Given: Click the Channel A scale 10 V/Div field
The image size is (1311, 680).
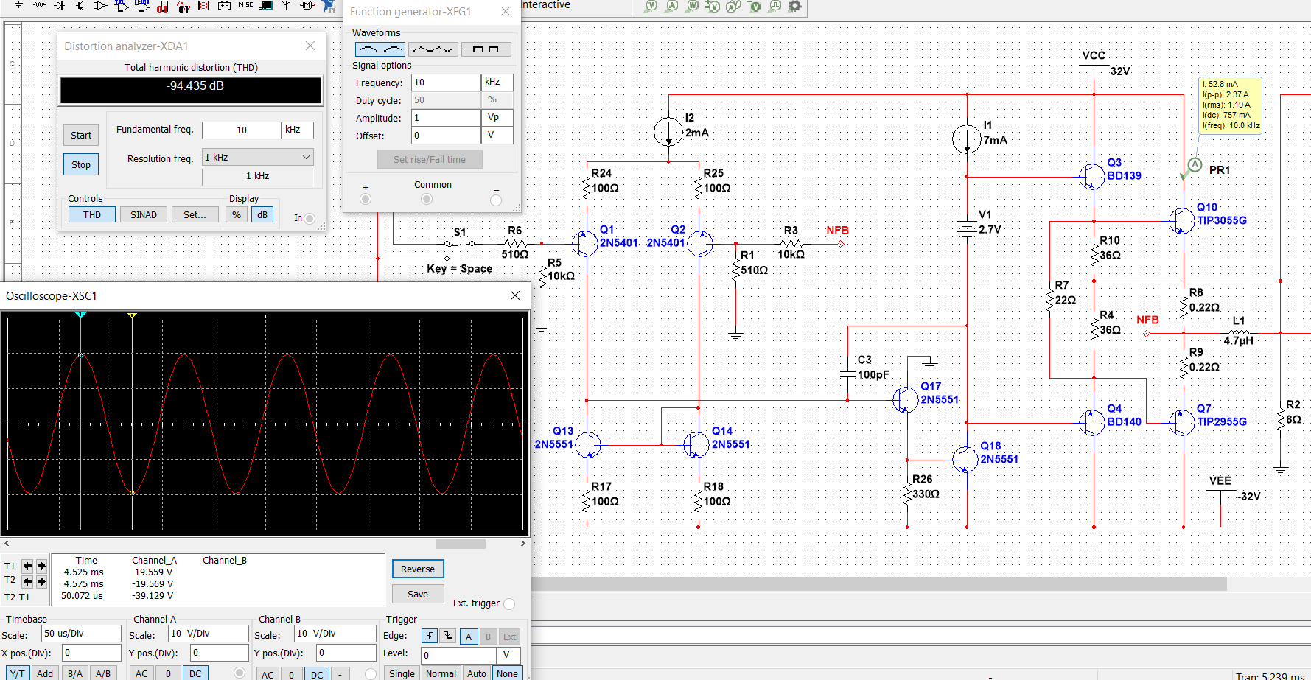Looking at the screenshot, I should tap(209, 634).
